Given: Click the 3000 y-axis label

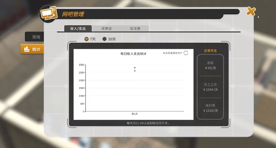Looking at the screenshot, I should point(81,65).
